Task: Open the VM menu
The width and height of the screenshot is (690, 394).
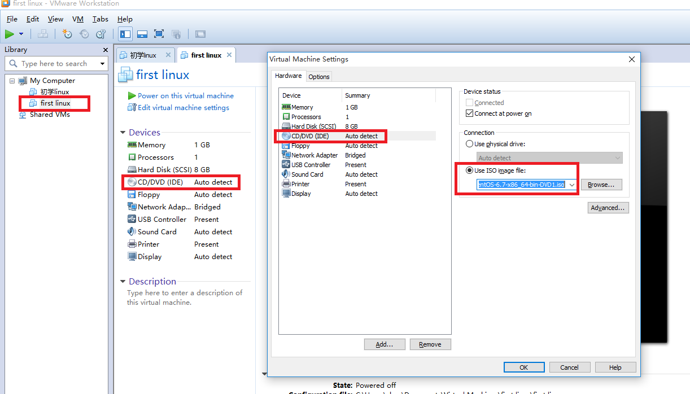Action: pos(78,19)
